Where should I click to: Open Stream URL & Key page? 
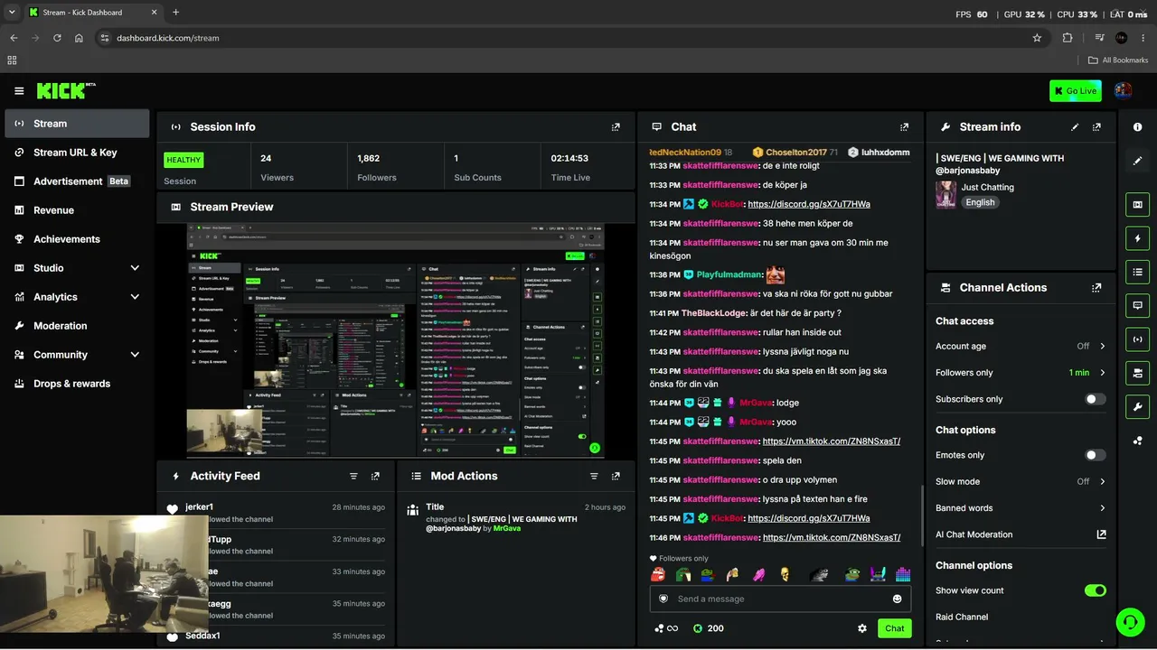[78, 153]
